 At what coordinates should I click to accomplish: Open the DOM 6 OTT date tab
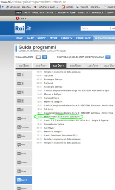pos(75,66)
